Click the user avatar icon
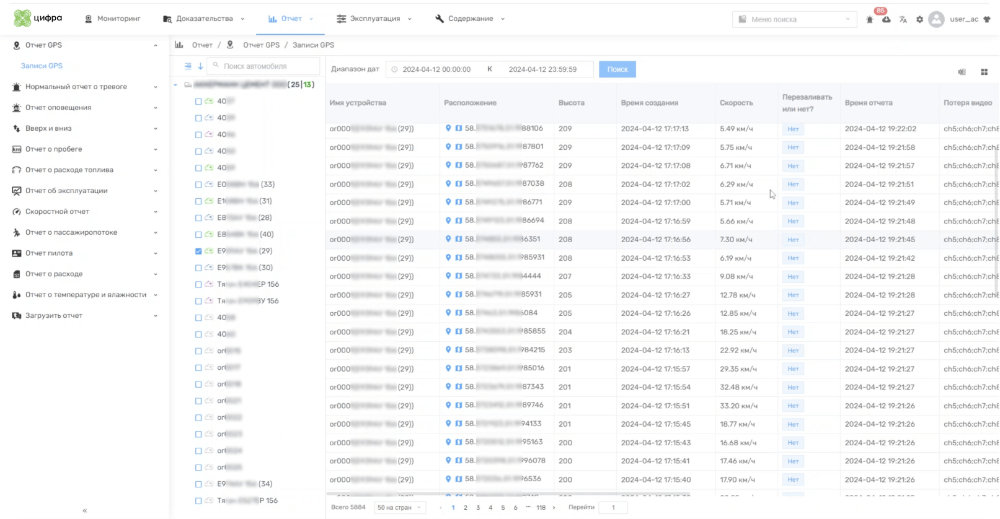The image size is (1000, 519). point(937,19)
